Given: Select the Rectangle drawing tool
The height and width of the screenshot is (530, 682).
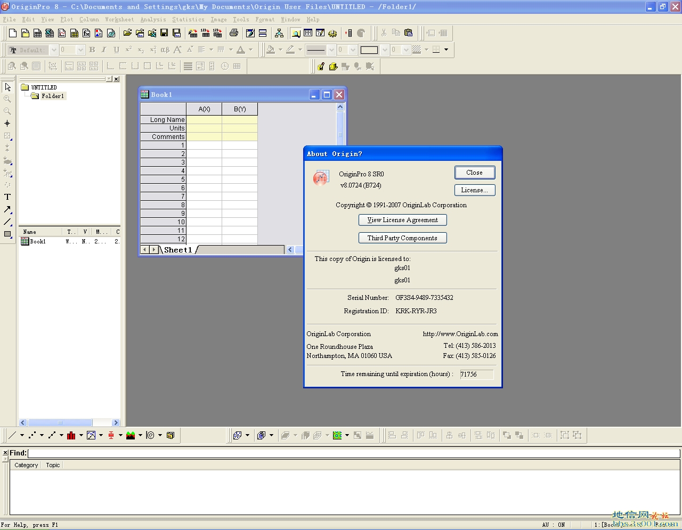Looking at the screenshot, I should pos(7,234).
